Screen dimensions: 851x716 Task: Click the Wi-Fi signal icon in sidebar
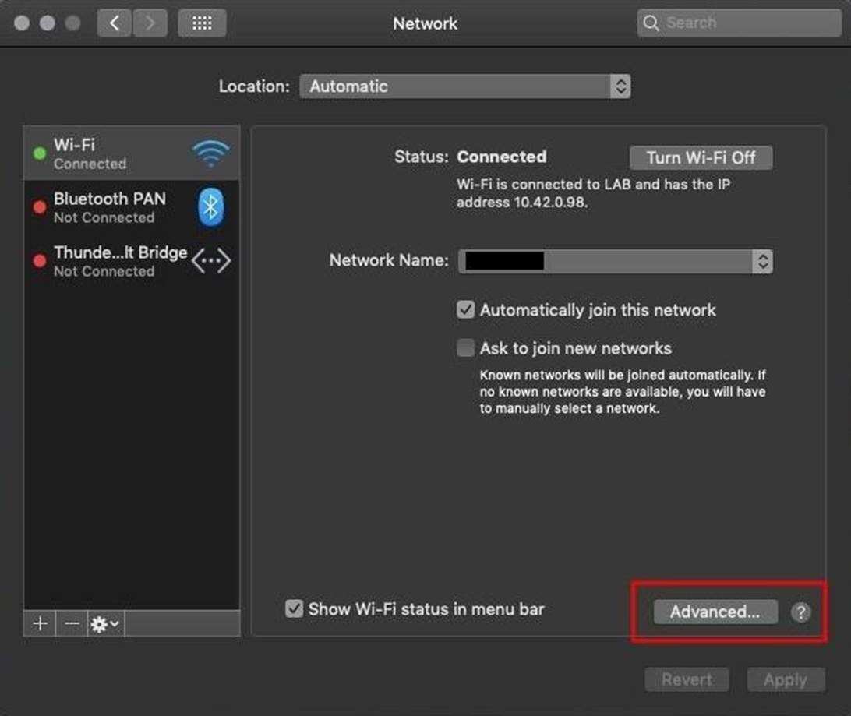point(210,153)
